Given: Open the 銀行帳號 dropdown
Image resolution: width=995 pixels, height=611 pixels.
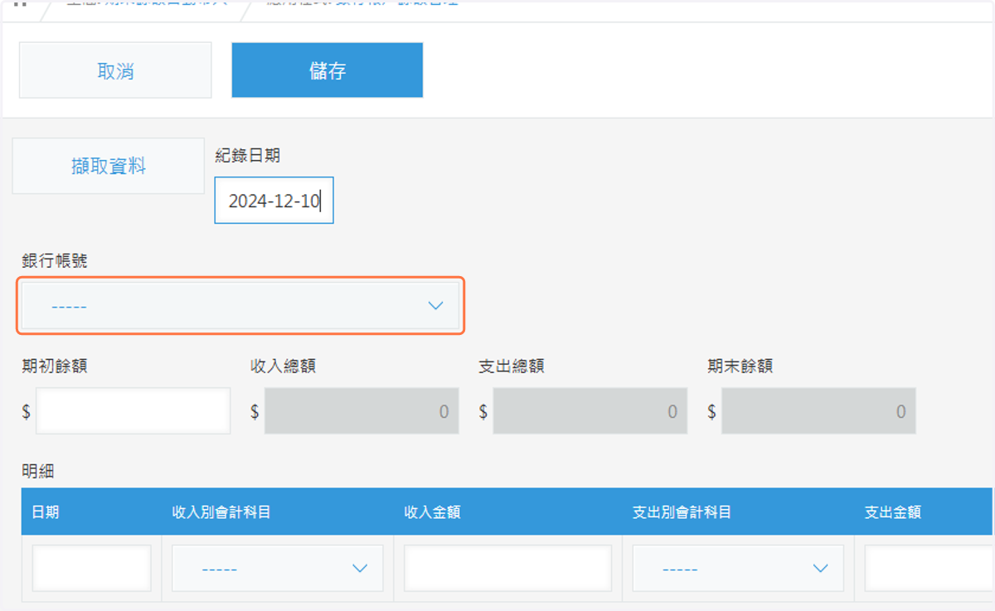Looking at the screenshot, I should click(x=240, y=306).
